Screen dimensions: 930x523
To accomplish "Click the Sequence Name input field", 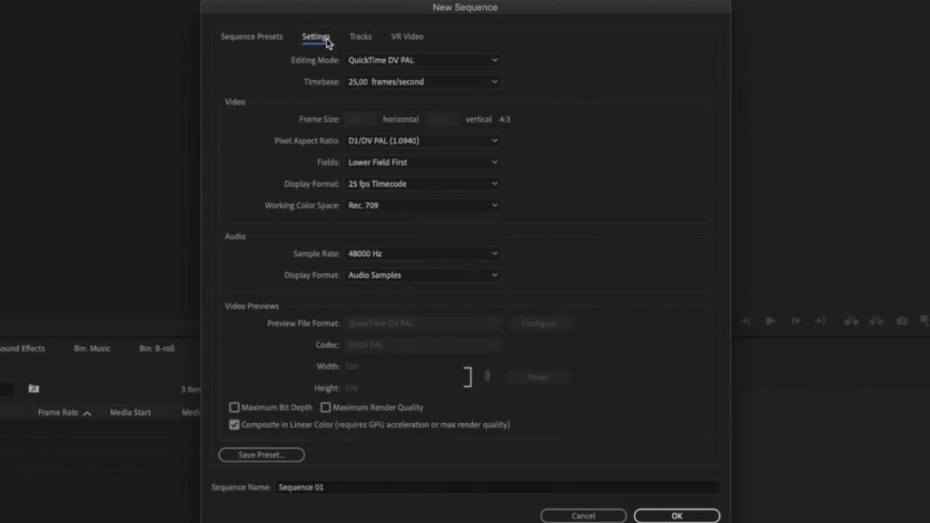I will (x=497, y=488).
